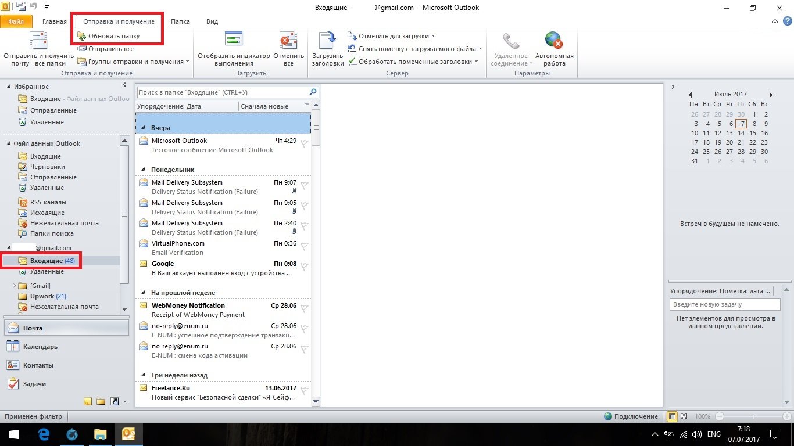The image size is (794, 446).
Task: Collapse the 'Файл данных Outlook' tree
Action: (9, 143)
